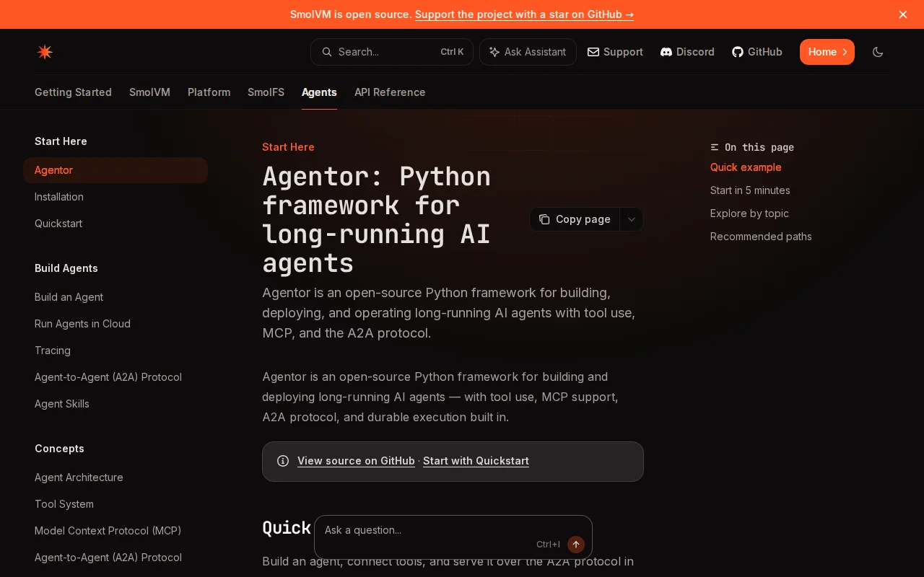924x577 pixels.
Task: Click the orange starburst site logo
Action: 45,52
